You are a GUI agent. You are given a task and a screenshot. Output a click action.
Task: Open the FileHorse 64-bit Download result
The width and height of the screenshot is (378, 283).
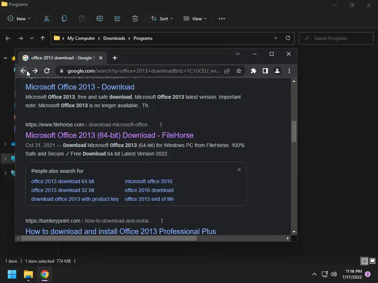(109, 135)
